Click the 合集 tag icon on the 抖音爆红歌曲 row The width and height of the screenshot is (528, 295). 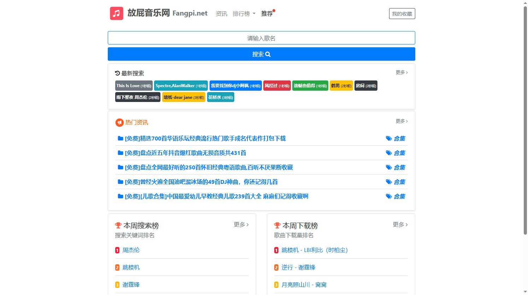coord(389,153)
